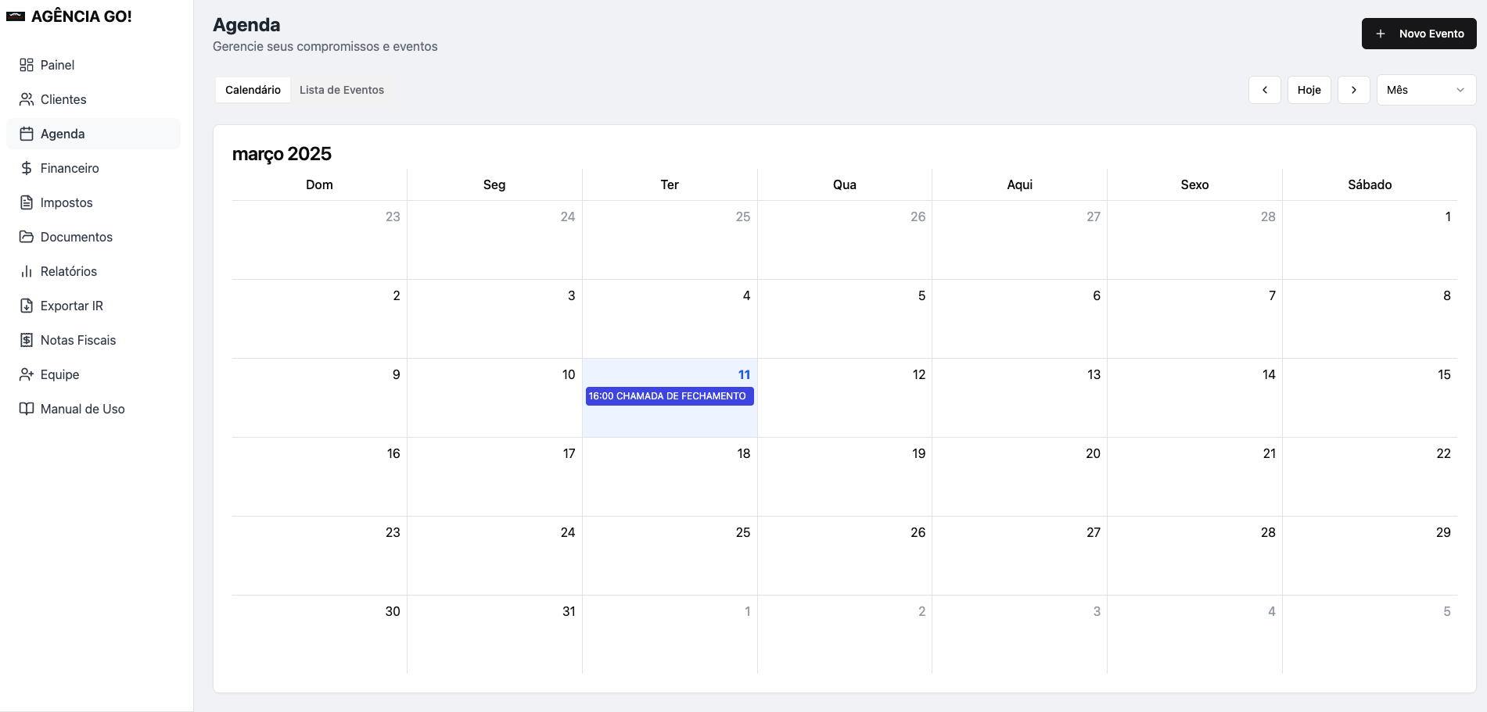Open the Manual de Uso menu item
The height and width of the screenshot is (712, 1487).
(93, 409)
